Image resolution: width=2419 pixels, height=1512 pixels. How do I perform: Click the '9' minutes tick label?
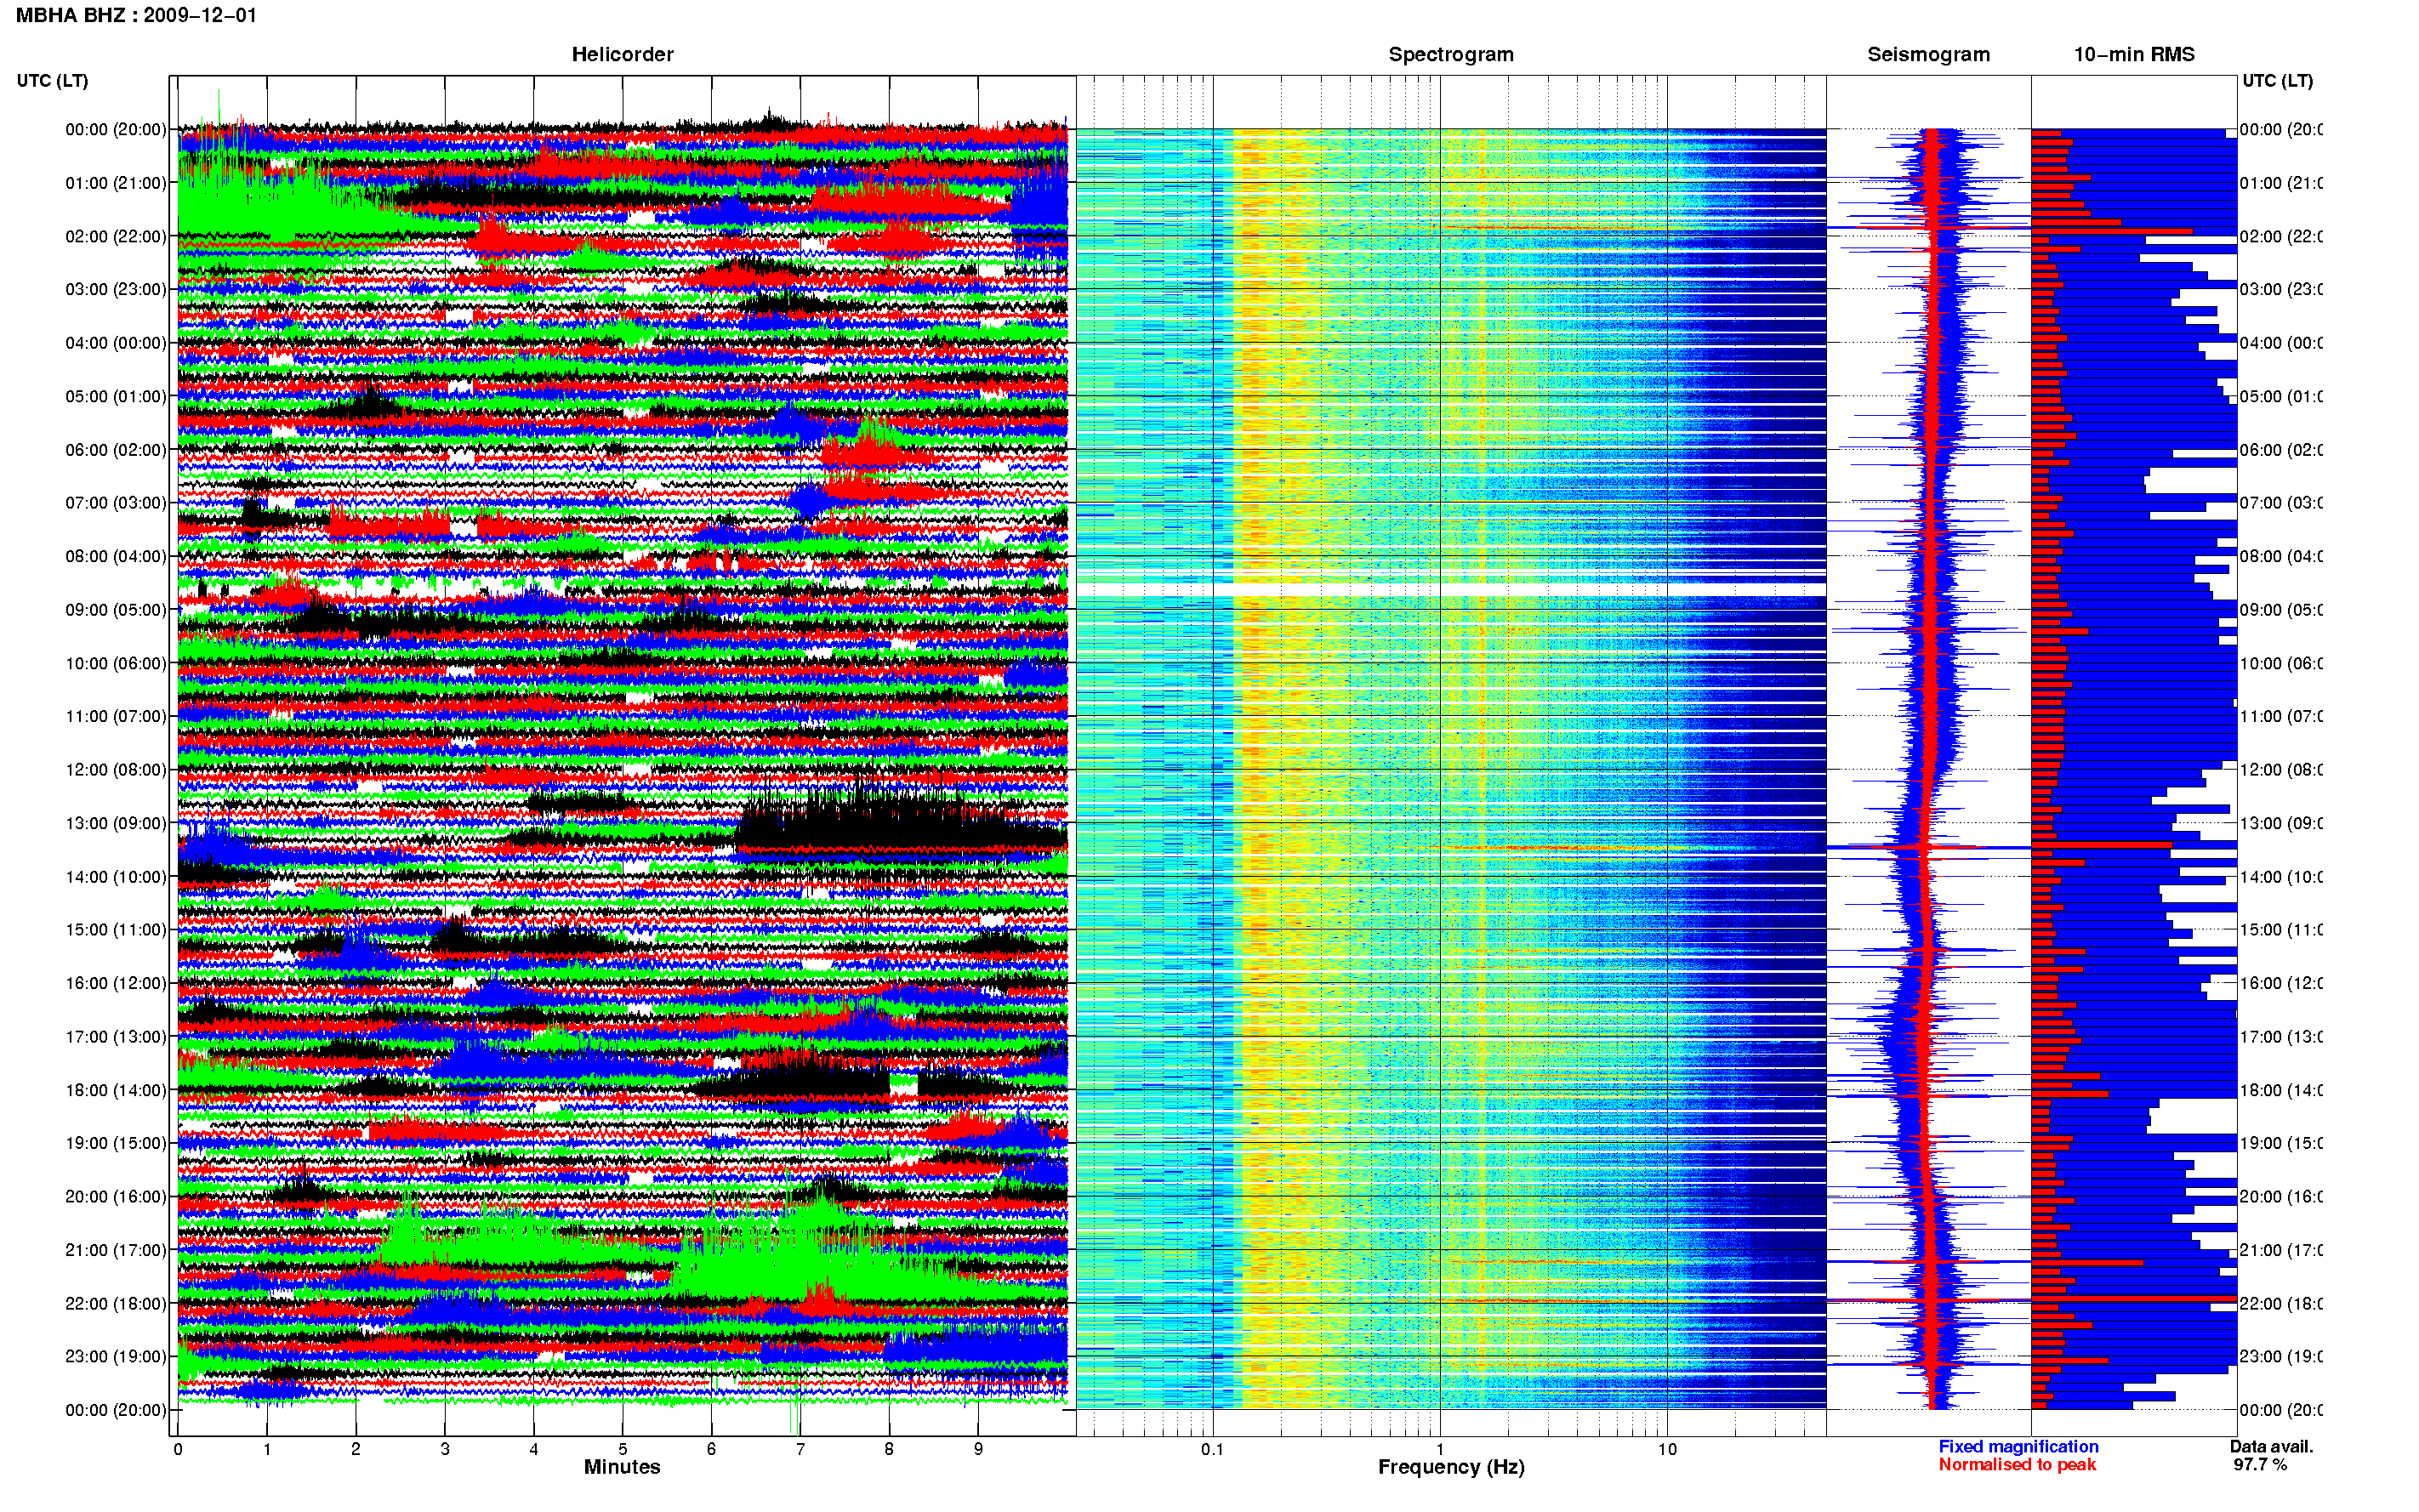click(978, 1449)
